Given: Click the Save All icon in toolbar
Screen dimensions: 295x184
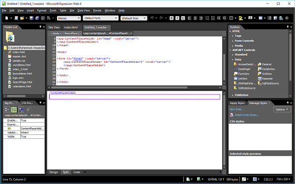Looking at the screenshot, I should coord(37,18).
